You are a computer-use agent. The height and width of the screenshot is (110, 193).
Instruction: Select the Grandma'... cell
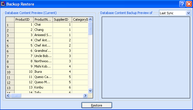[43, 51]
